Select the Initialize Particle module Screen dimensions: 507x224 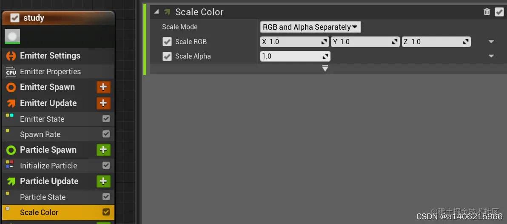click(48, 166)
